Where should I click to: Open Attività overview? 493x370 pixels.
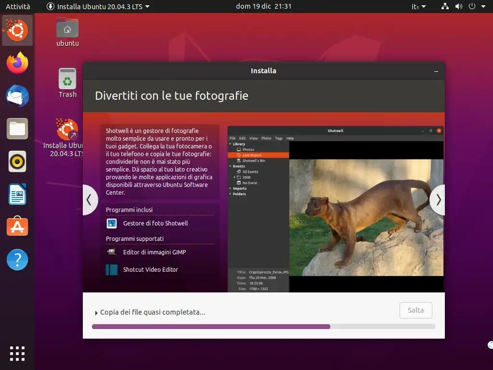[x=18, y=6]
